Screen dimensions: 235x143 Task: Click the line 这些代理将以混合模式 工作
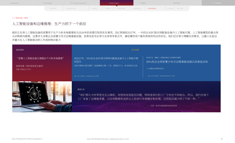[x=106, y=65]
